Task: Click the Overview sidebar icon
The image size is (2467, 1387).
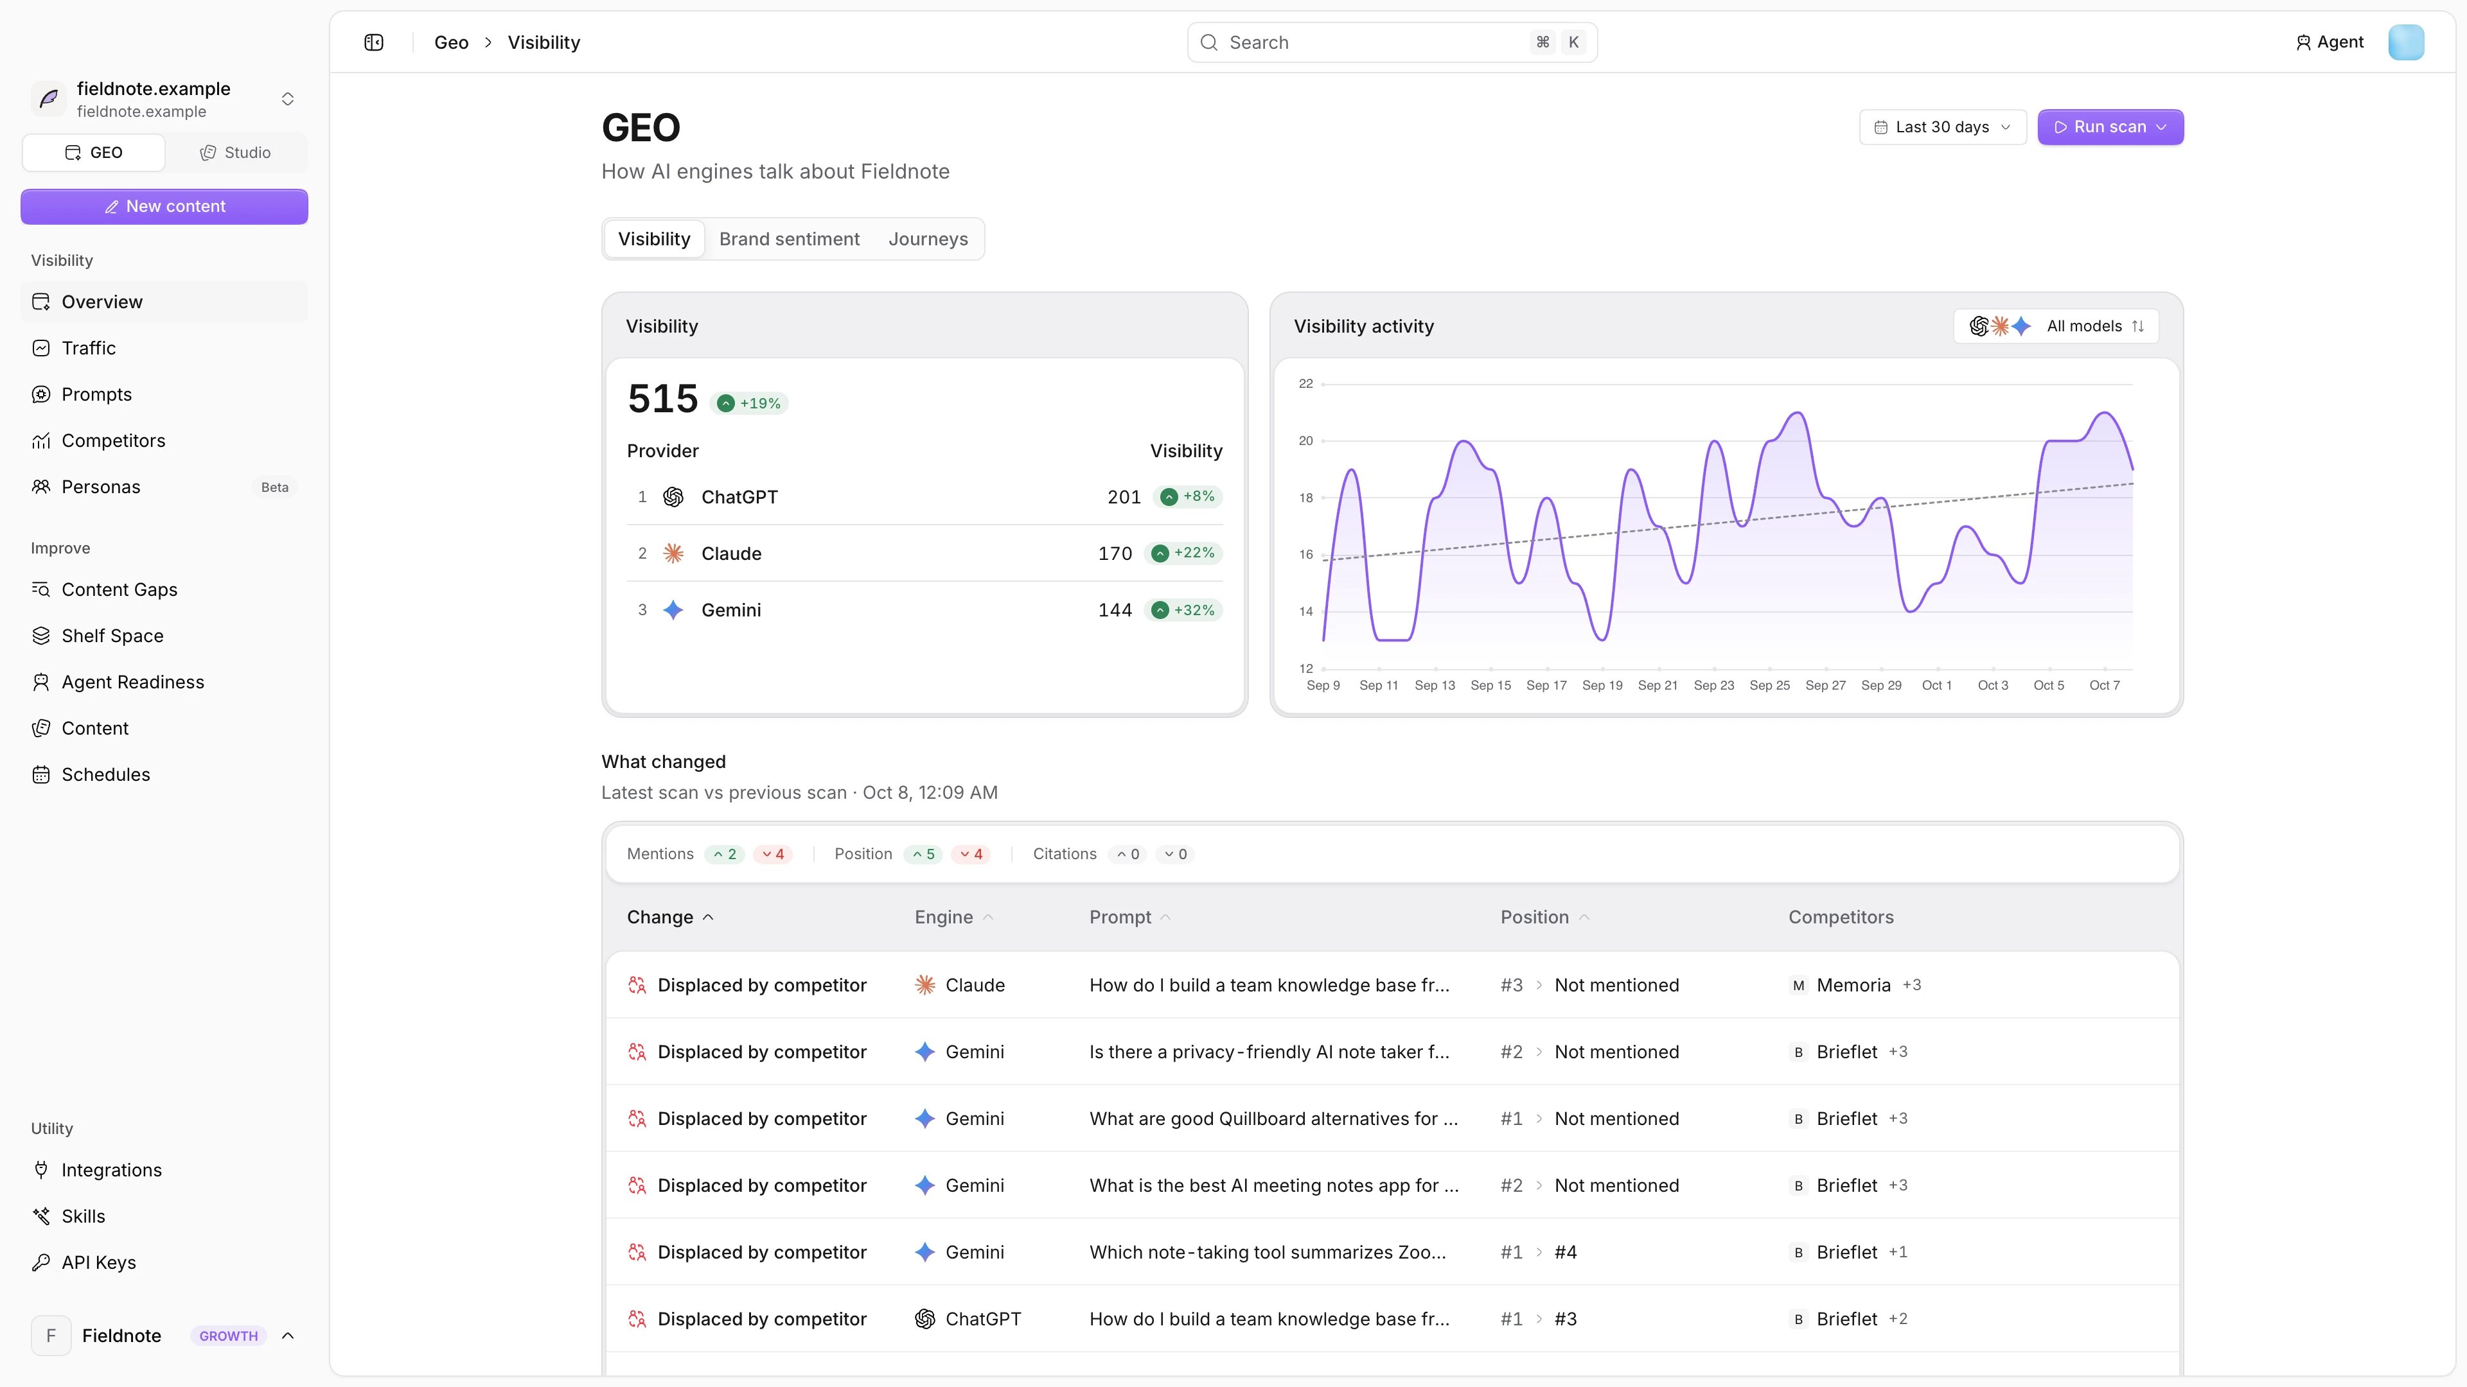Action: [x=41, y=302]
